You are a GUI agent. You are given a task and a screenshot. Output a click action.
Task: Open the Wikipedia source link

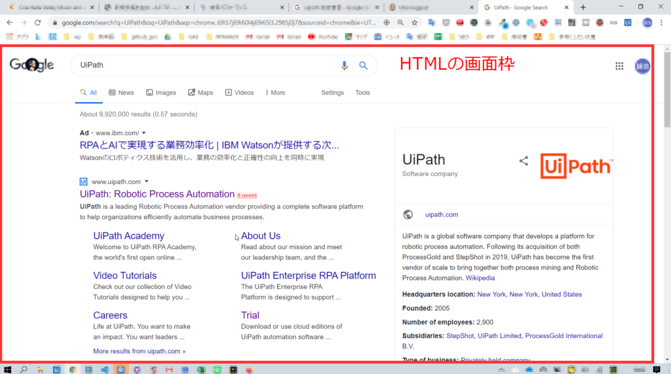pos(480,278)
